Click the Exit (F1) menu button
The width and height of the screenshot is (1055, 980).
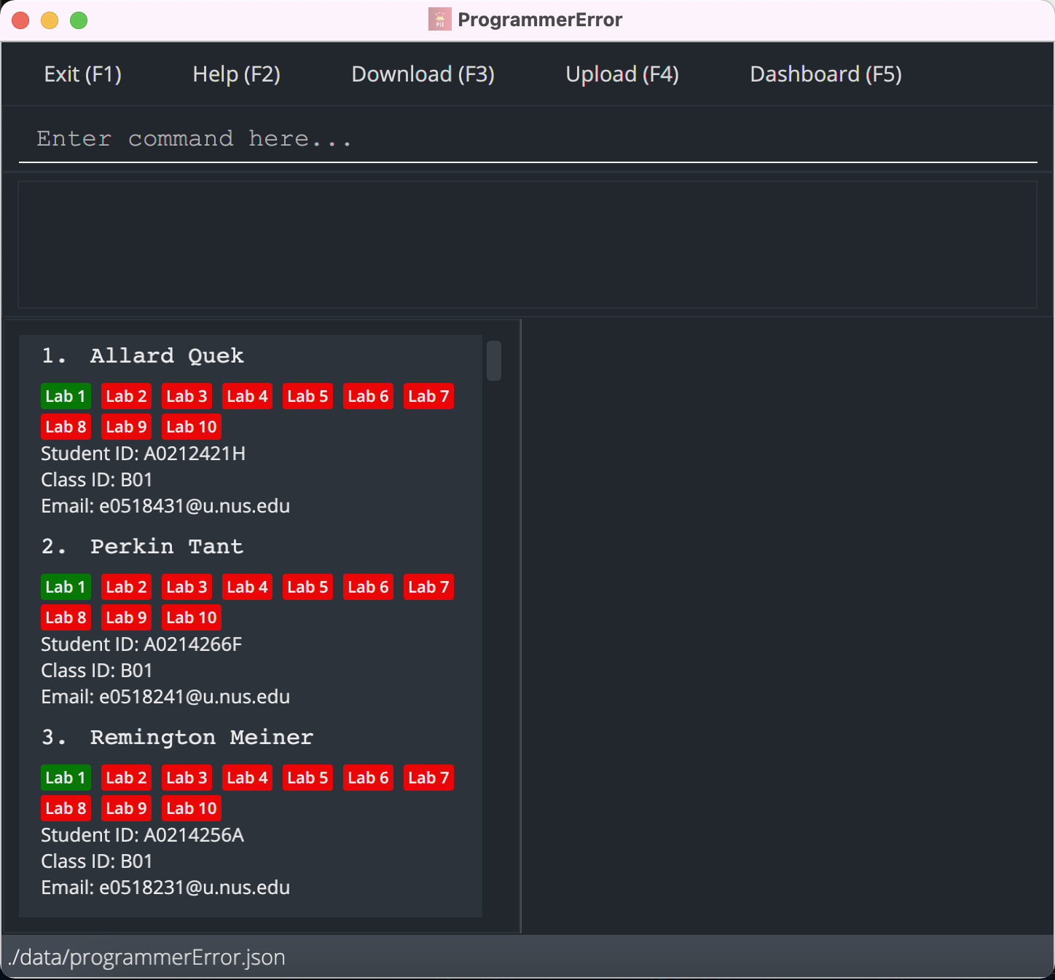82,74
